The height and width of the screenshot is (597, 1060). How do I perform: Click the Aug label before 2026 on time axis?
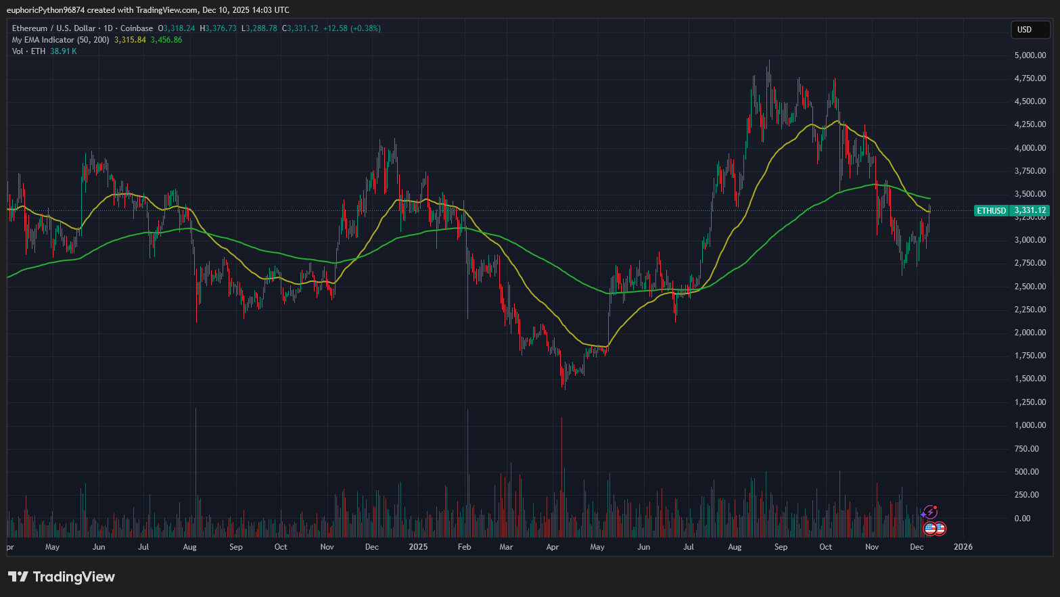[735, 547]
